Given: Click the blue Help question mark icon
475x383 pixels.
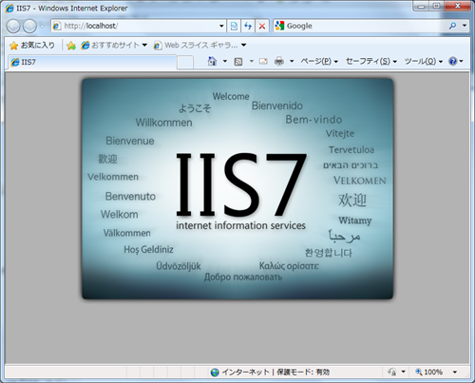Looking at the screenshot, I should coord(453,61).
